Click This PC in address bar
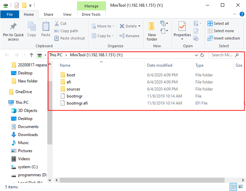 pos(56,55)
